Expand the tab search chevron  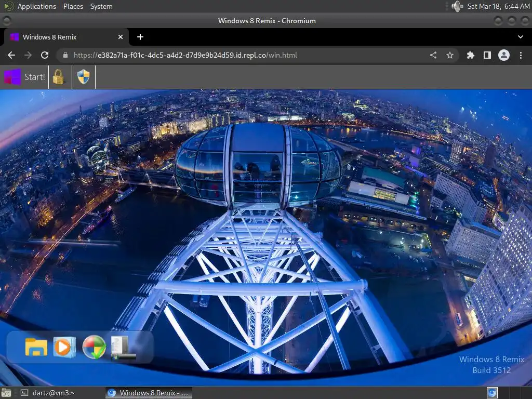pyautogui.click(x=521, y=37)
